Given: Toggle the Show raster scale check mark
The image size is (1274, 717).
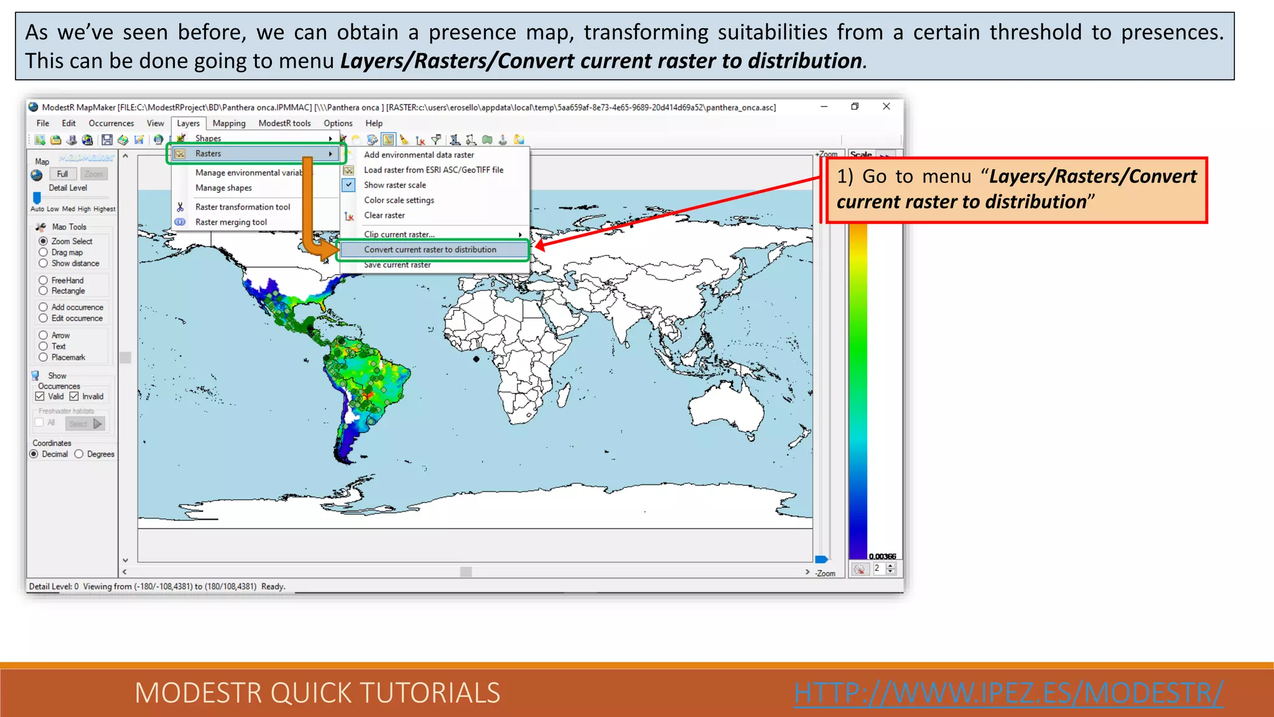Looking at the screenshot, I should pos(349,185).
